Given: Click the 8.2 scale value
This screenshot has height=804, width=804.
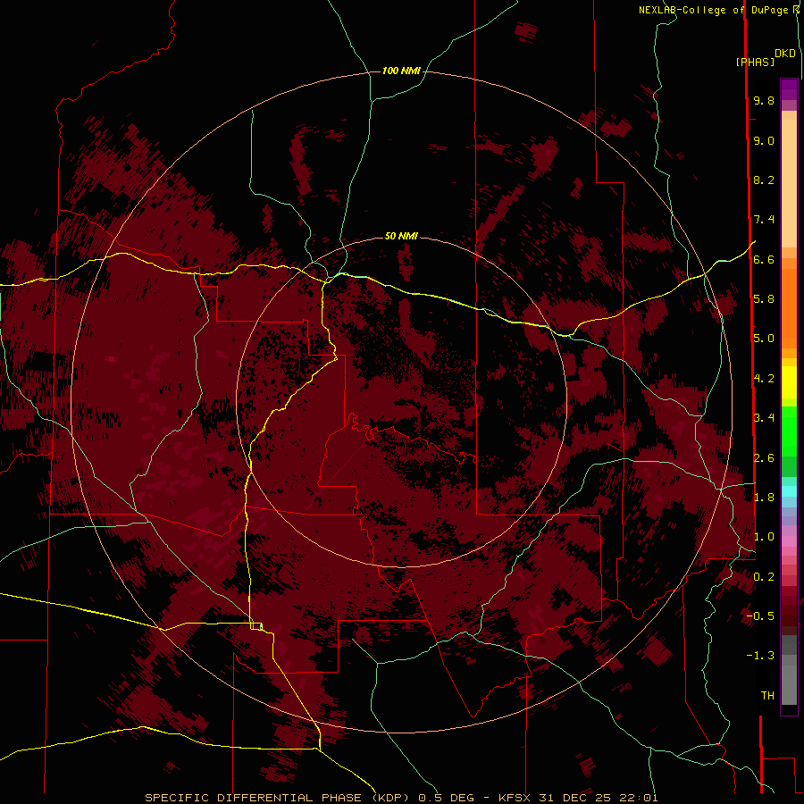Looking at the screenshot, I should [764, 180].
